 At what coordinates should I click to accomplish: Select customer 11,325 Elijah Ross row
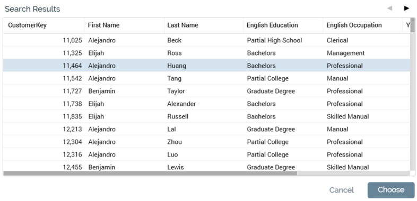[x=206, y=53]
